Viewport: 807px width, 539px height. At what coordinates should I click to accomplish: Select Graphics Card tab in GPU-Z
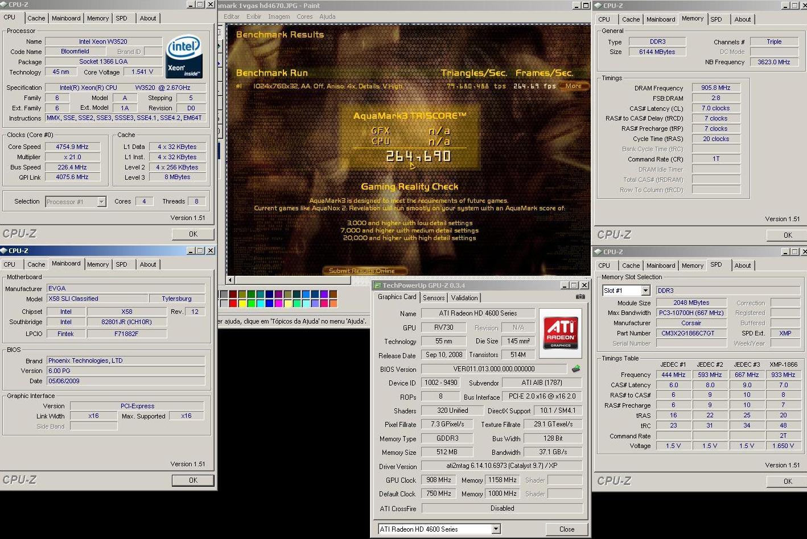(397, 297)
